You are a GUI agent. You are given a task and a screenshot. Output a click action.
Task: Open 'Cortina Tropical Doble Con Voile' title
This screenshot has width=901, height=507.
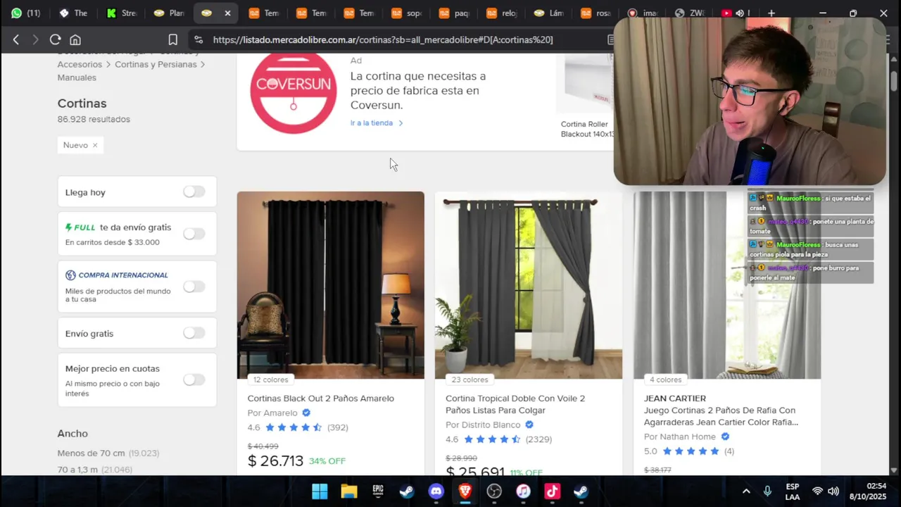515,404
